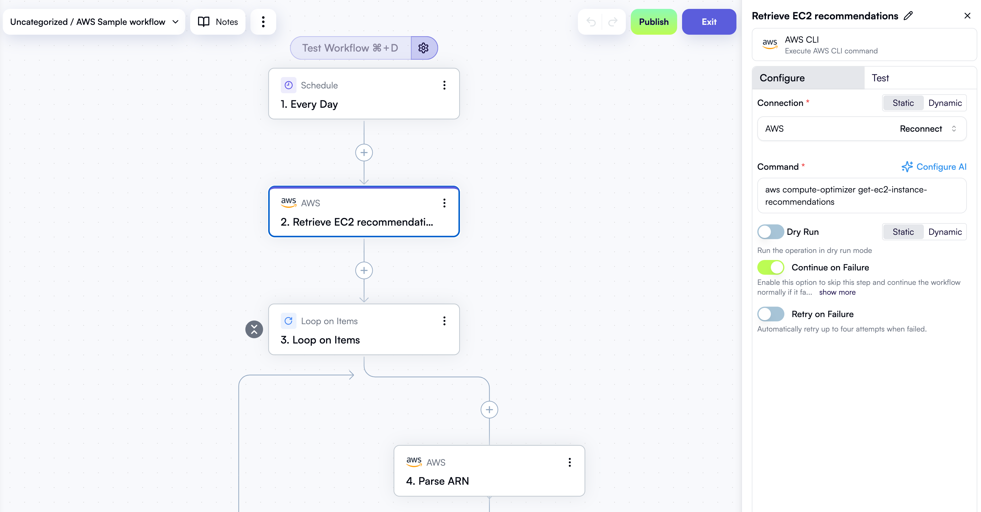Disable the Continue on Failure toggle

771,267
